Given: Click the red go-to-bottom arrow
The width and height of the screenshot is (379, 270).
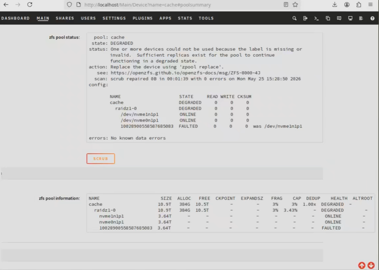Looking at the screenshot, I should tap(371, 265).
